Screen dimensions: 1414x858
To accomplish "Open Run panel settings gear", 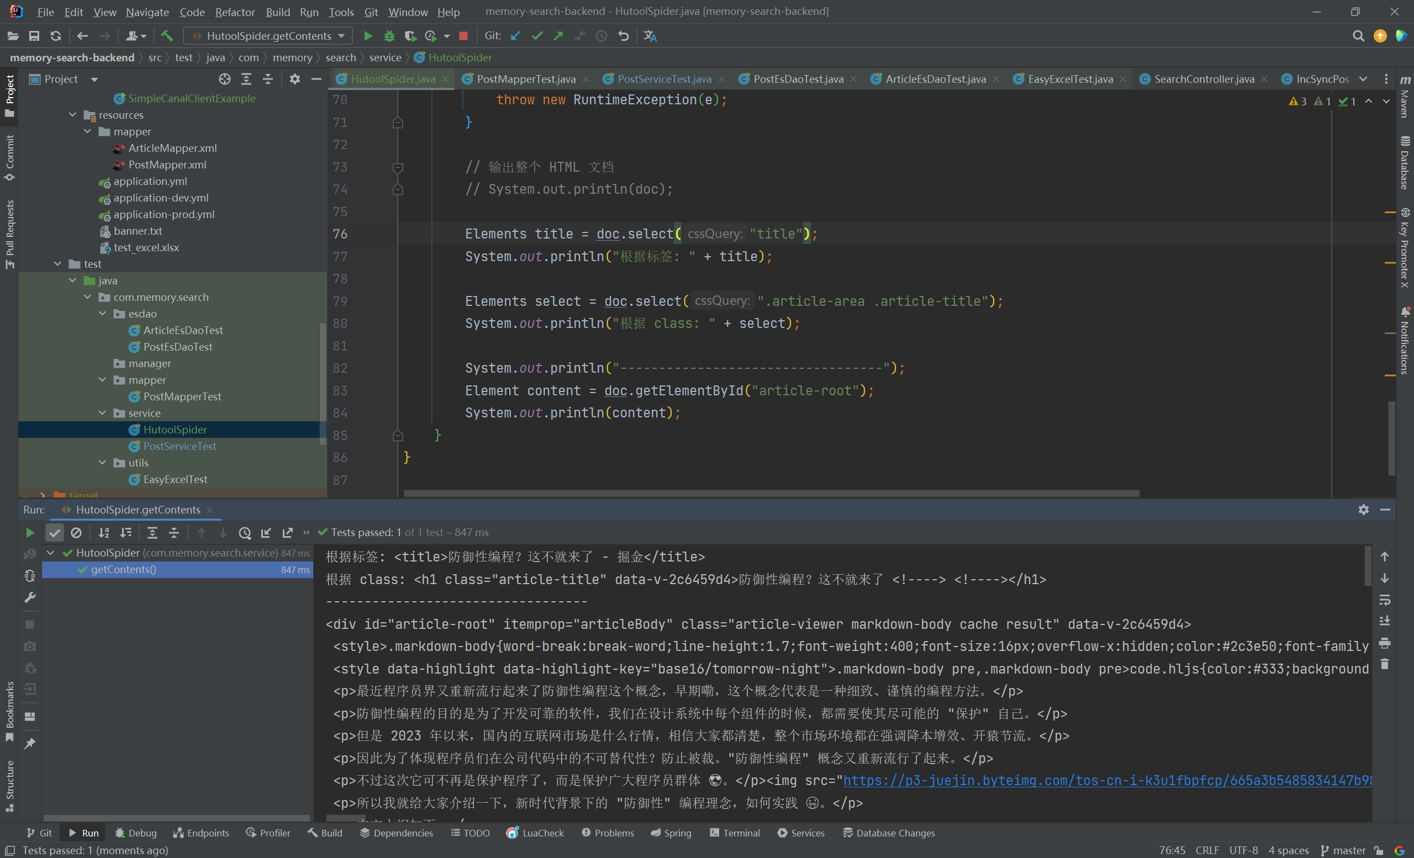I will [x=1364, y=510].
